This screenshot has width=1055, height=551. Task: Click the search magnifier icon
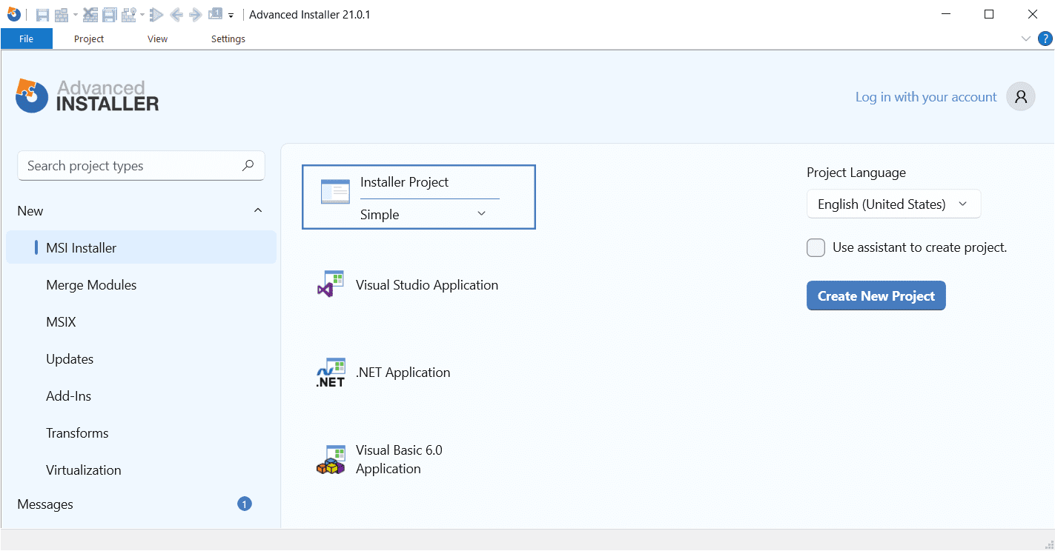pos(248,166)
